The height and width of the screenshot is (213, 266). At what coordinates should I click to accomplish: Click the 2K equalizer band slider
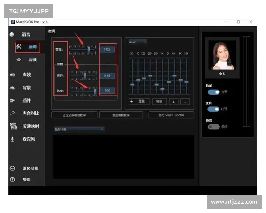point(169,82)
